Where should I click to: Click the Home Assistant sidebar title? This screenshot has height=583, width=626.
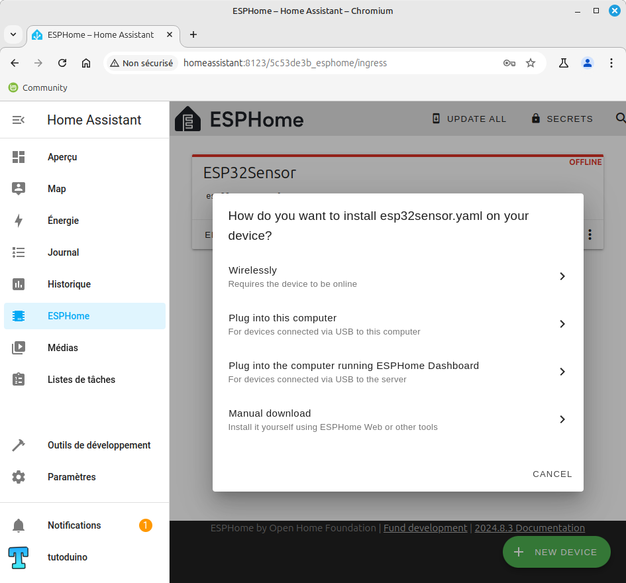tap(94, 120)
